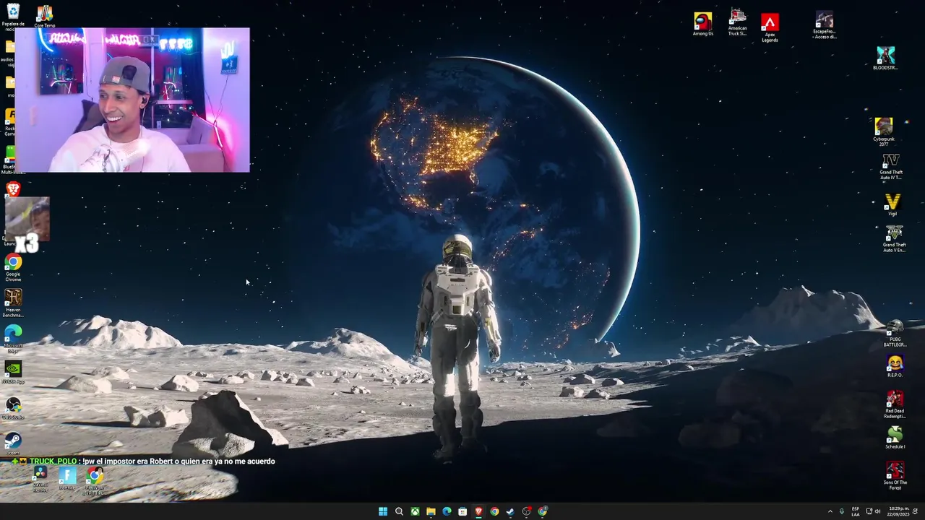Select the BLOODSTR... game shortcut
Viewport: 925px width, 520px height.
pos(885,58)
